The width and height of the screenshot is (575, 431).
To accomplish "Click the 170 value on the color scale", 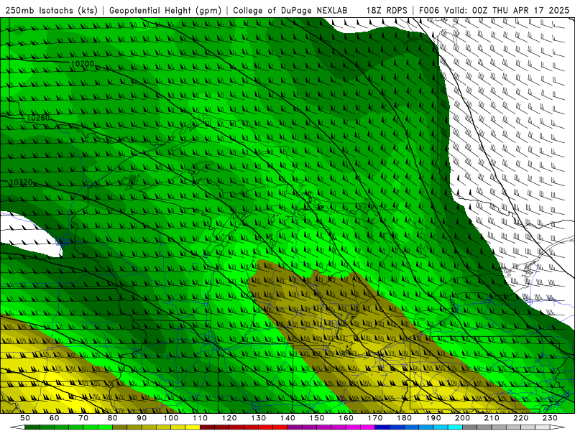I will click(x=374, y=418).
